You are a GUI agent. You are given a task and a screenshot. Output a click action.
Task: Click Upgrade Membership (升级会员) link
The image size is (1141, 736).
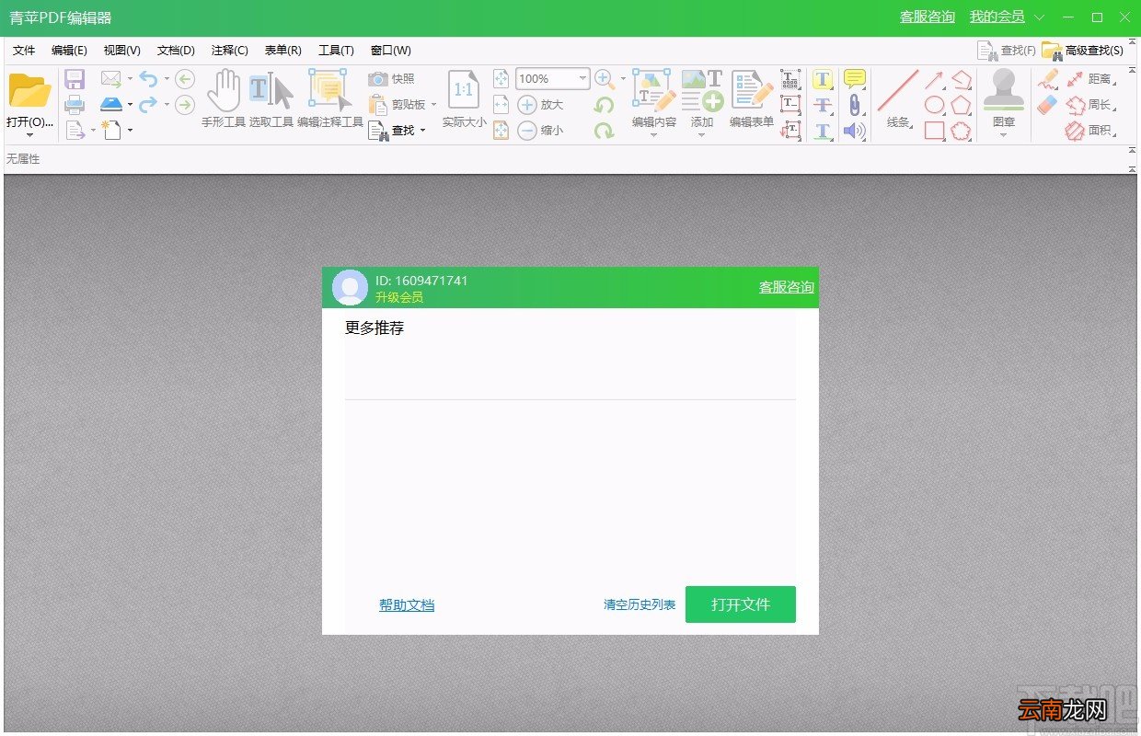pos(399,297)
